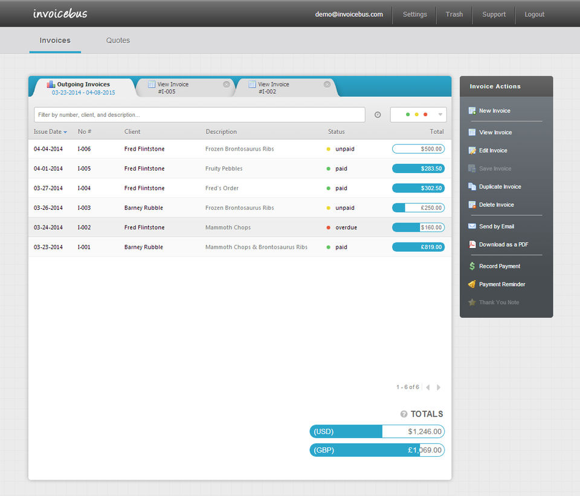
Task: Click the $500.00 total bar for I-006
Action: tap(418, 149)
